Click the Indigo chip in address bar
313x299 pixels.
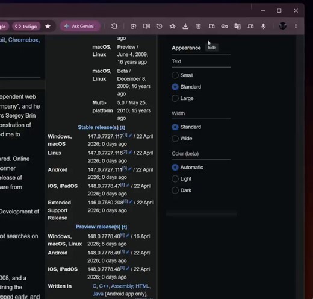coord(26,27)
